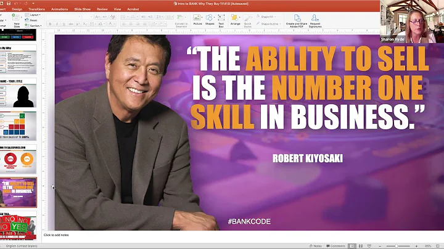Click the Bullets list icon
This screenshot has width=444, height=249.
pos(125,17)
